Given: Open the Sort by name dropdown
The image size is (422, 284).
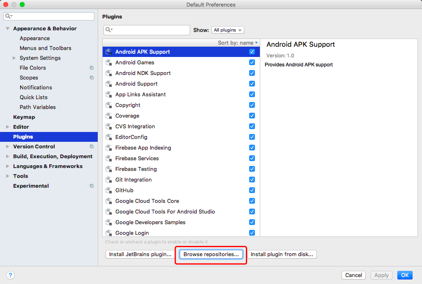Looking at the screenshot, I should (238, 43).
